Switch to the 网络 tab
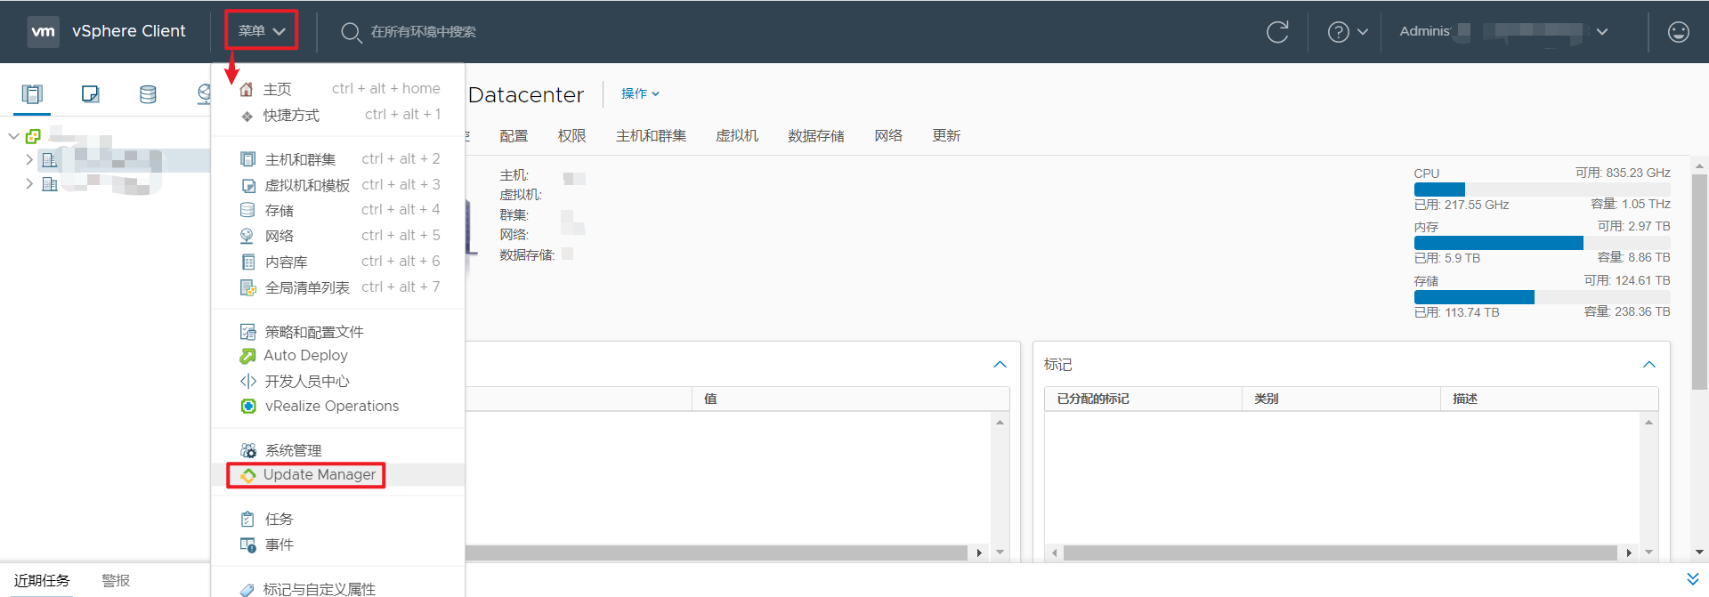This screenshot has width=1709, height=597. tap(888, 135)
